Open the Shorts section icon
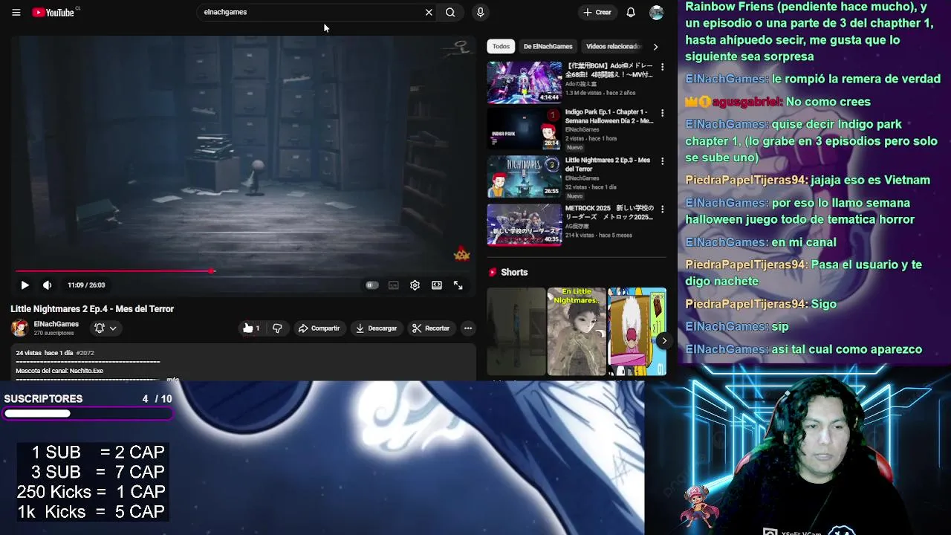951x535 pixels. click(x=493, y=273)
